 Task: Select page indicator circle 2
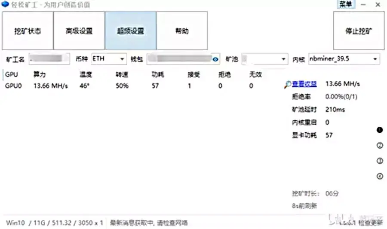380,146
